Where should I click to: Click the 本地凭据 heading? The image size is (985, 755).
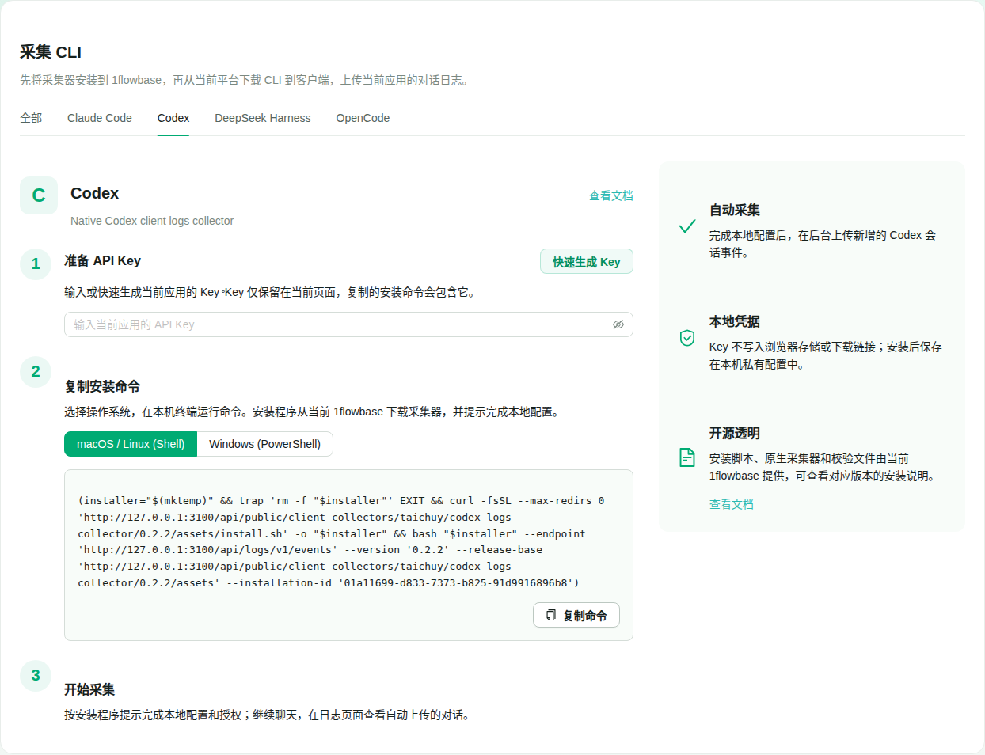[735, 321]
